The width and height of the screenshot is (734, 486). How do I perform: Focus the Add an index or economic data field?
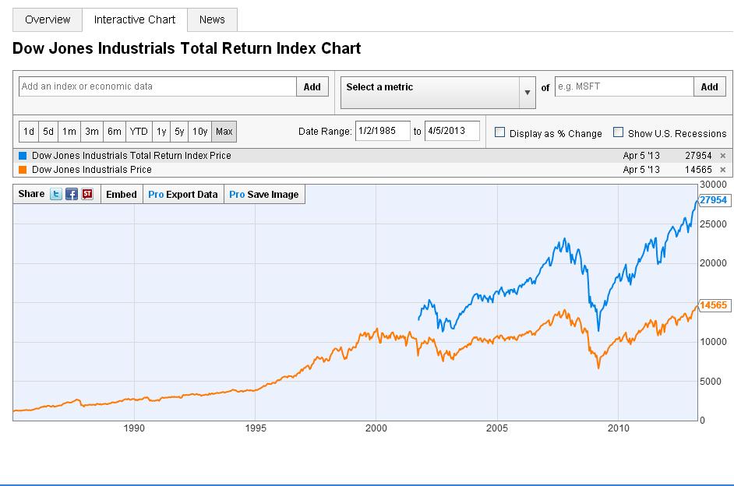coord(157,86)
